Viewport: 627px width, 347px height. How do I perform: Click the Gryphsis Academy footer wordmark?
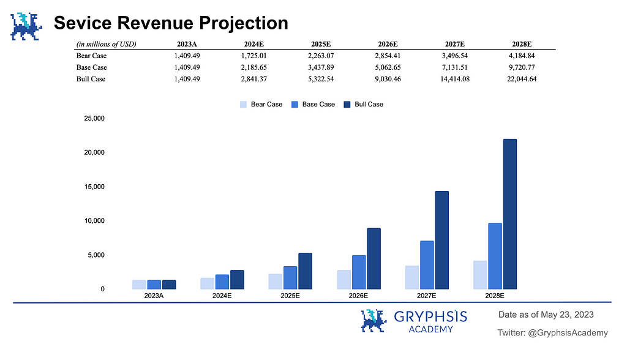click(430, 321)
